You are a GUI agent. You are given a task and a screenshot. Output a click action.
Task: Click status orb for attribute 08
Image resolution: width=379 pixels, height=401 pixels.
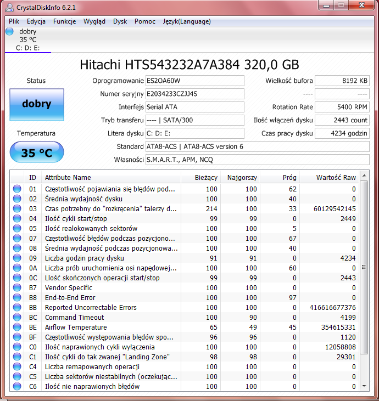click(x=17, y=248)
